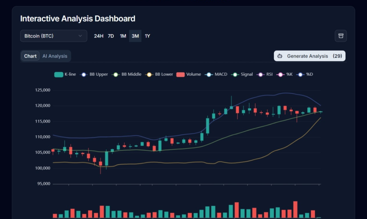Switch to the 1Y time range
Screen dimensions: 367x219
(x=147, y=36)
